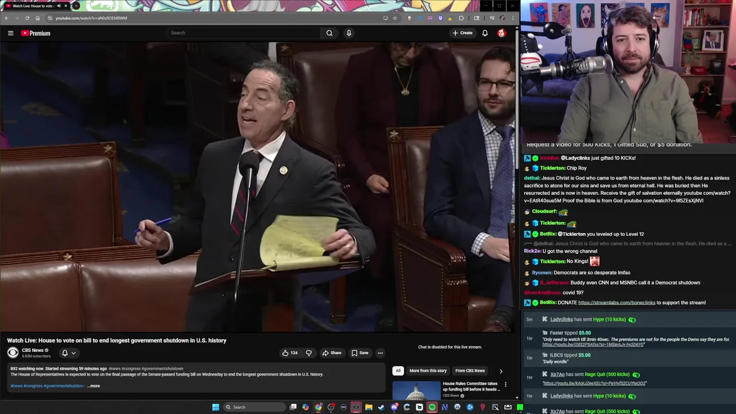Click the ILBCS tipped $5.00 event
The width and height of the screenshot is (736, 414).
(570, 355)
